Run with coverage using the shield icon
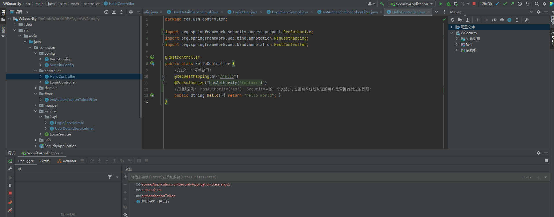The image size is (554, 217). [x=455, y=4]
